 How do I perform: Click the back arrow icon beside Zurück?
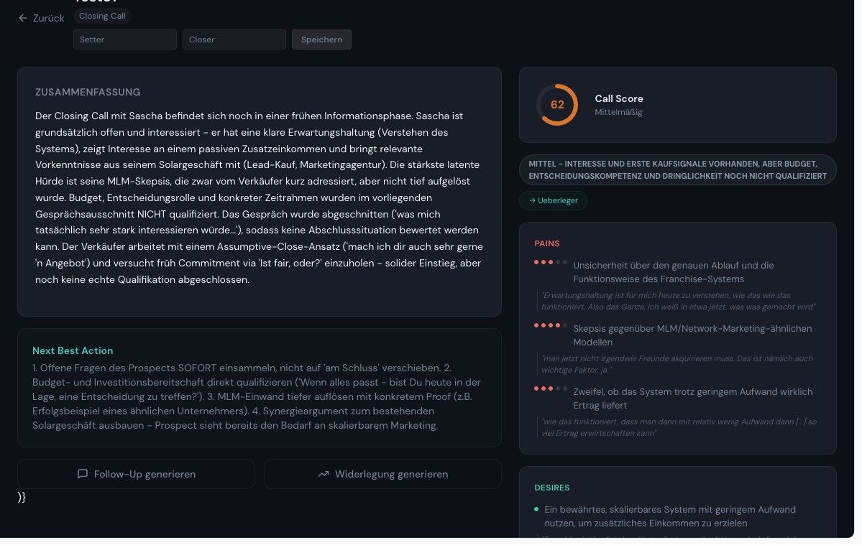(x=23, y=18)
